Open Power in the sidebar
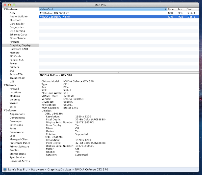The width and height of the screenshot is (202, 175). (13, 63)
